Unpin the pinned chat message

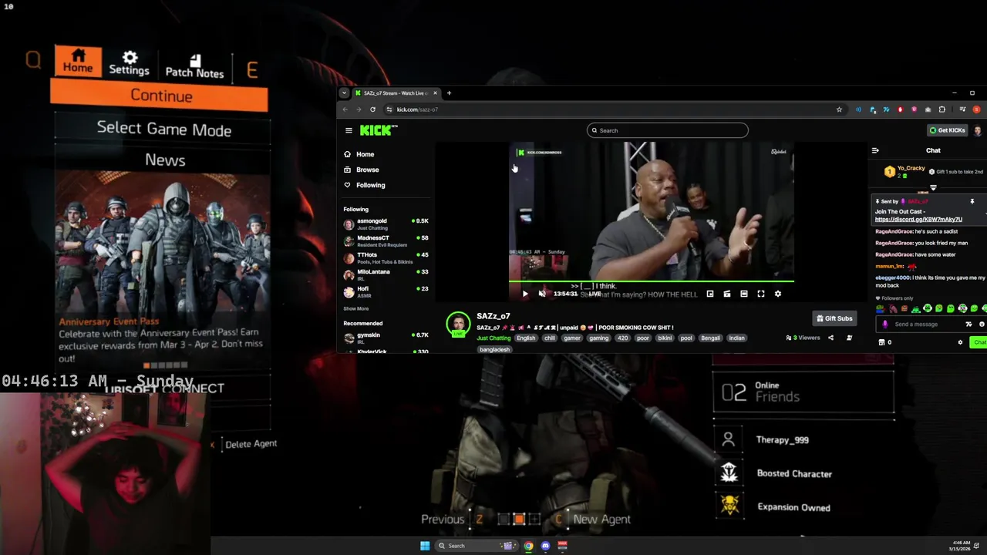click(x=972, y=201)
